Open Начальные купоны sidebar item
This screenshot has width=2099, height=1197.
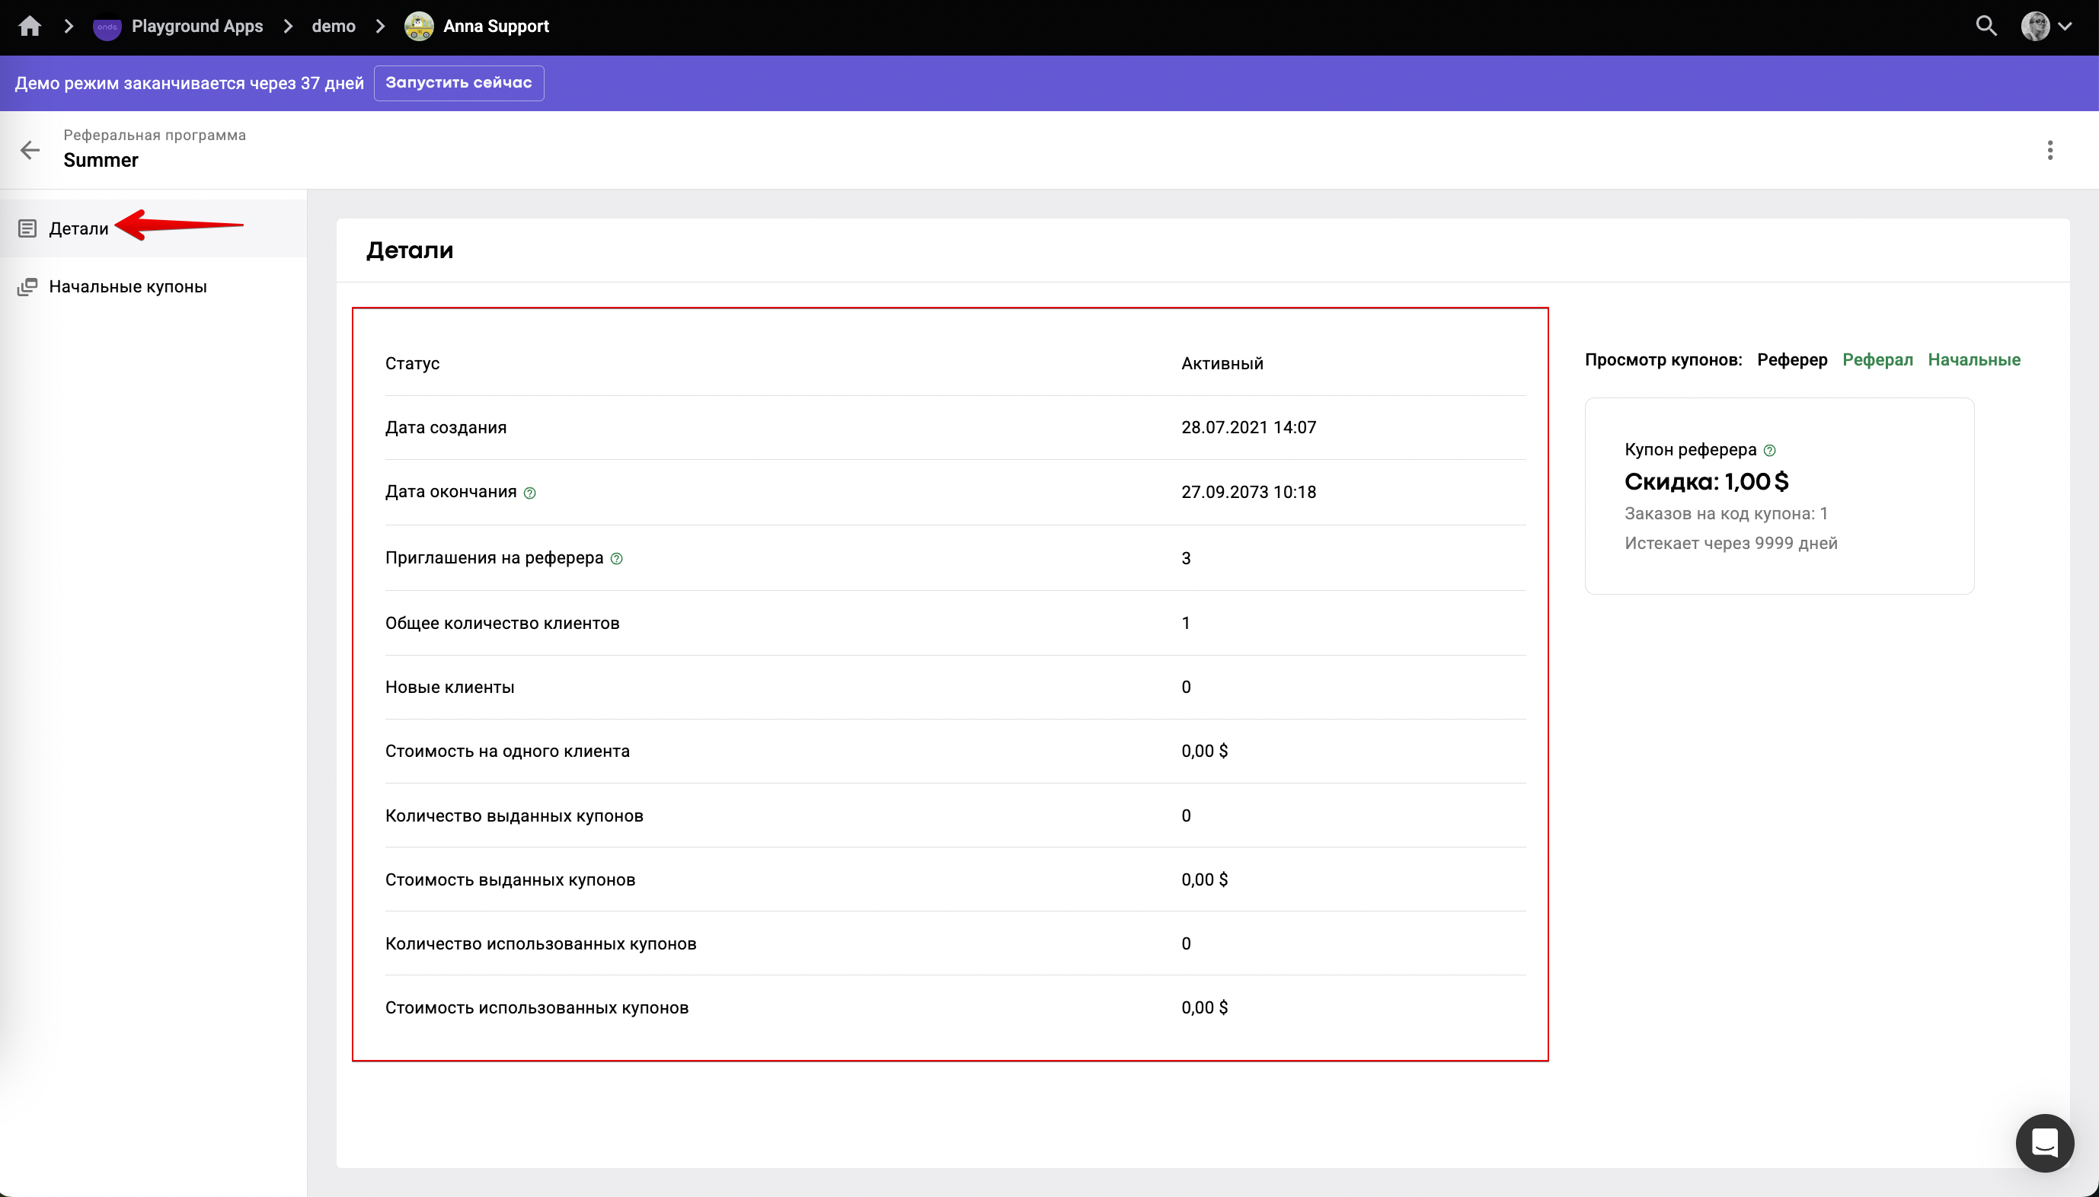pyautogui.click(x=127, y=287)
